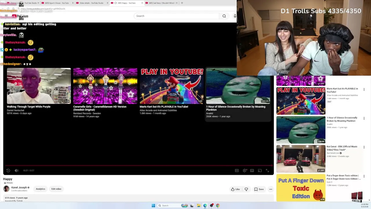Click the endscreen title 'Mario Kart but It's PLAYABLE in YouTube!'
Viewport: 371px width, 209px height.
point(164,107)
